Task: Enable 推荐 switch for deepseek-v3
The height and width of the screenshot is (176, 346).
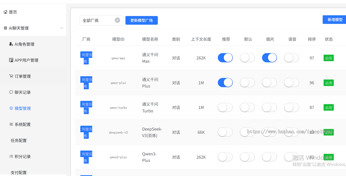Action: tap(225, 132)
